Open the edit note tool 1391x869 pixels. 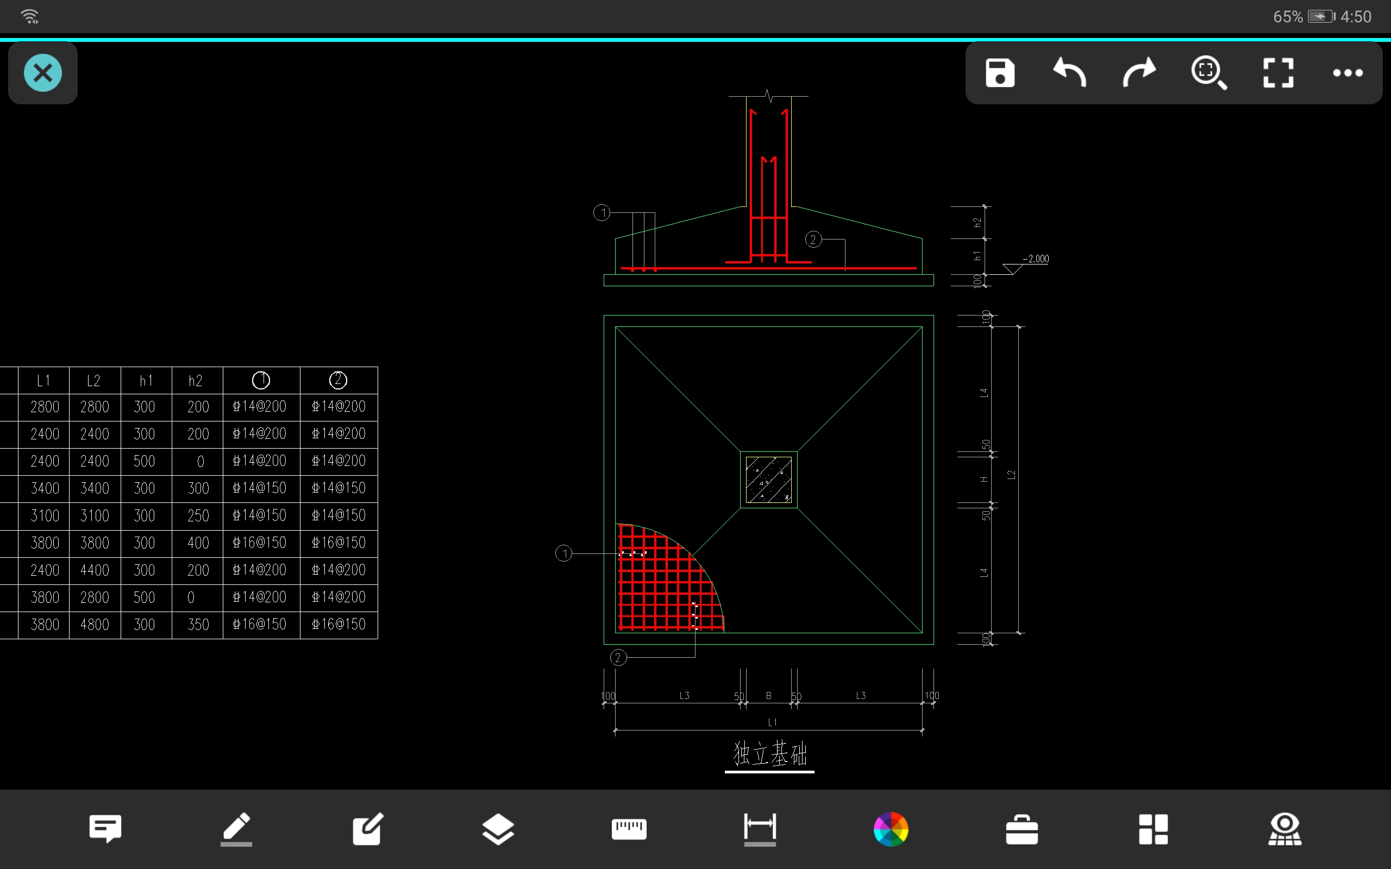367,829
